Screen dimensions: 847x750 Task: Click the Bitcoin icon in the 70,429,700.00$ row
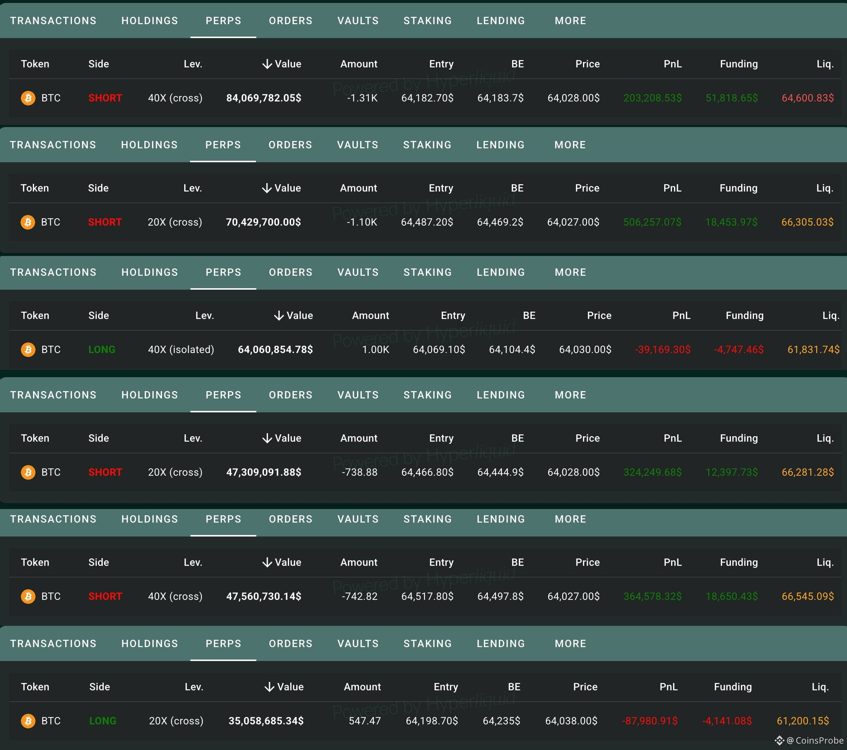click(28, 223)
